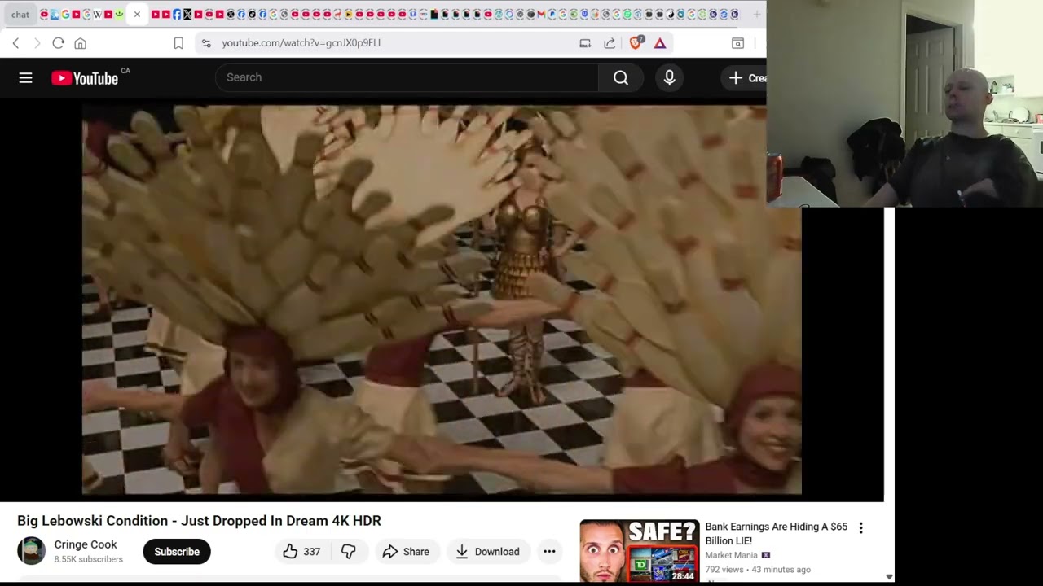Go back to the previous page
1043x586 pixels.
click(15, 43)
